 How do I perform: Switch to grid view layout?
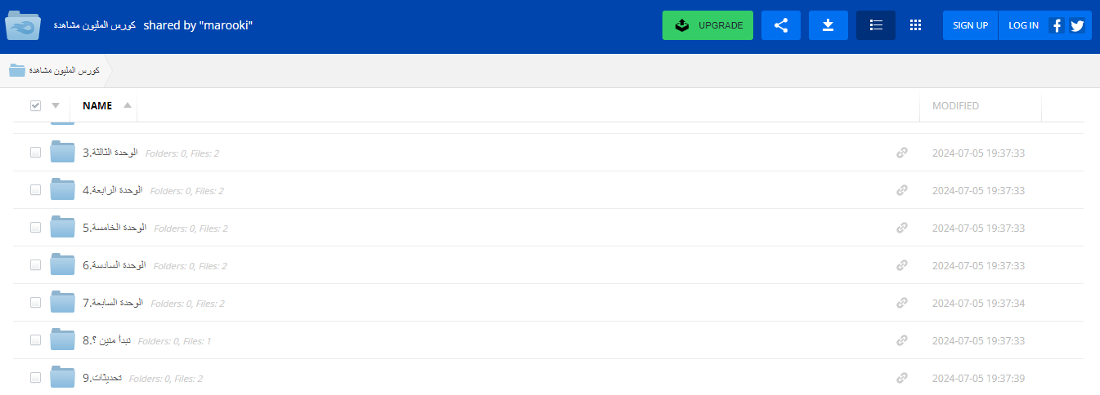tap(915, 25)
